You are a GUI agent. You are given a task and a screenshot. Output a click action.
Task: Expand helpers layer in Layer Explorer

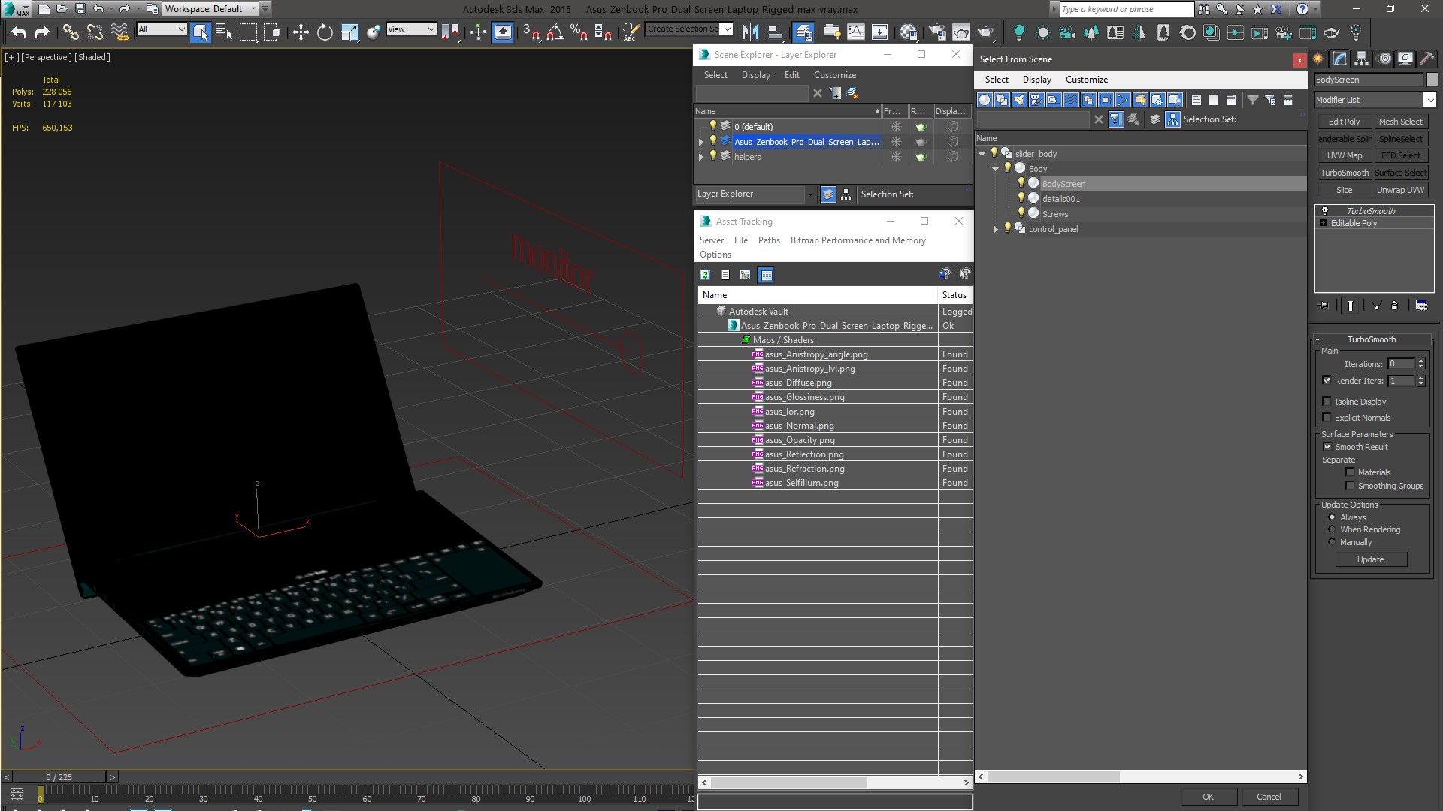point(701,157)
